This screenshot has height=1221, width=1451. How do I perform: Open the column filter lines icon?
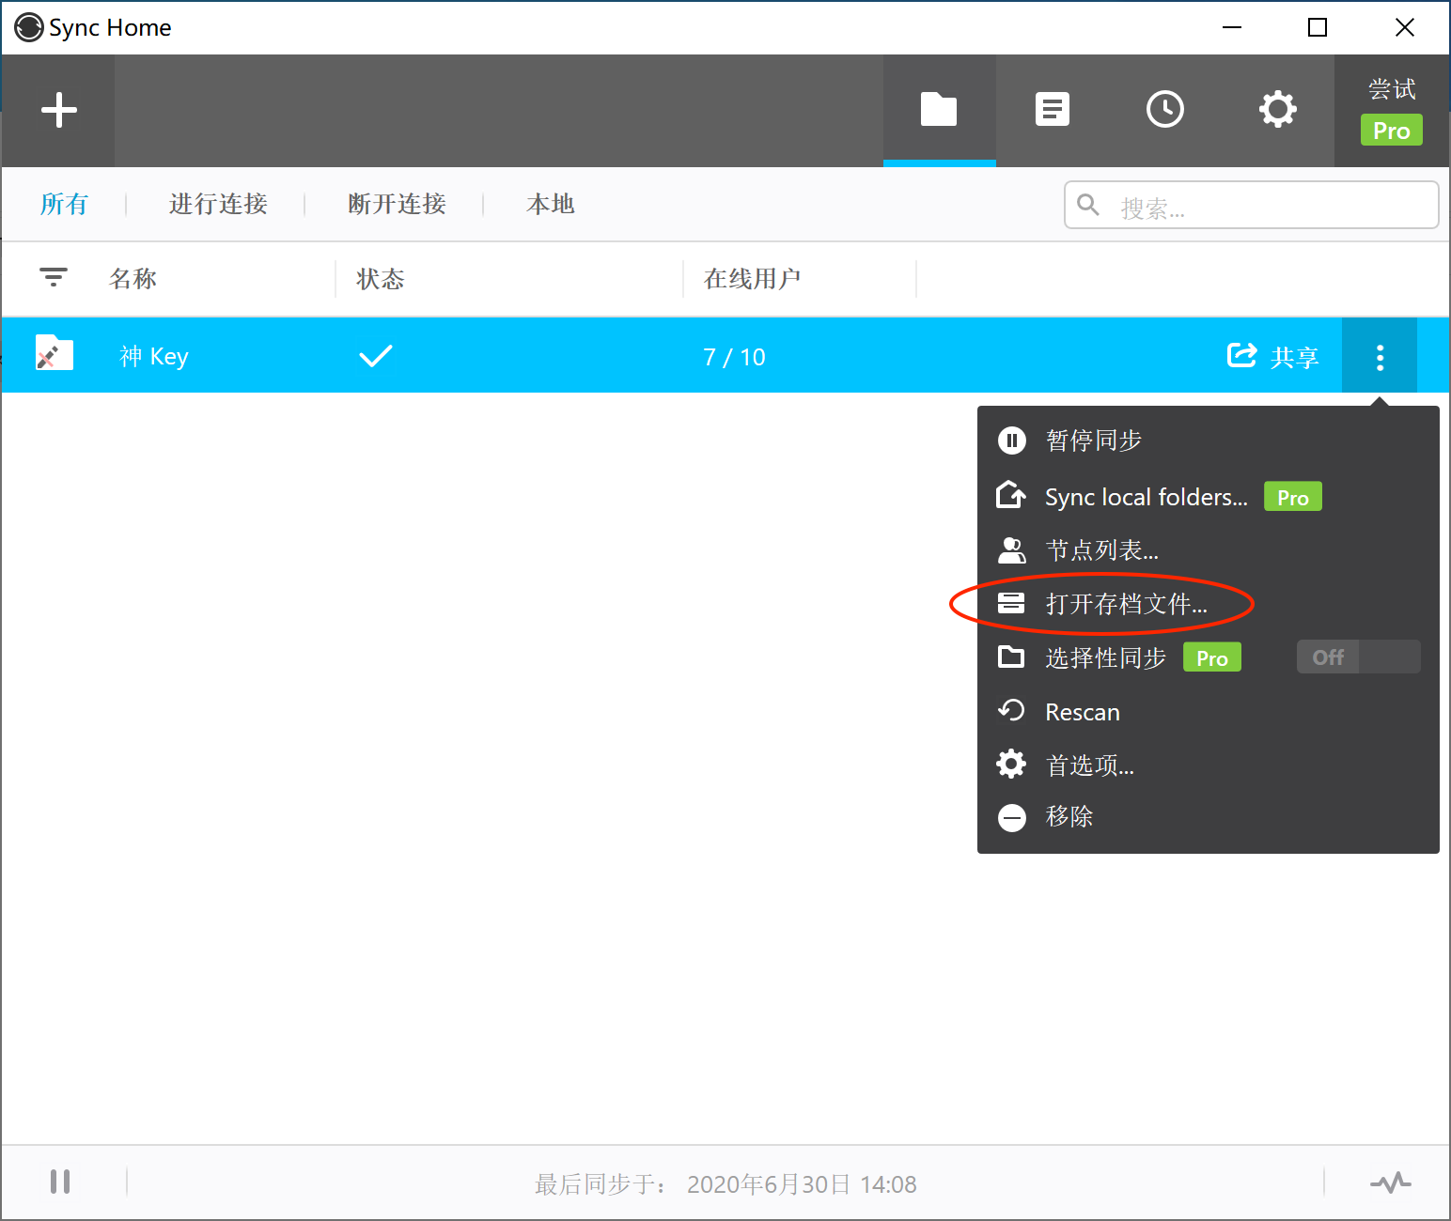(x=54, y=277)
